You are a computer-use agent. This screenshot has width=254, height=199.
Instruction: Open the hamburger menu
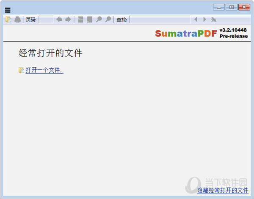tap(8, 10)
